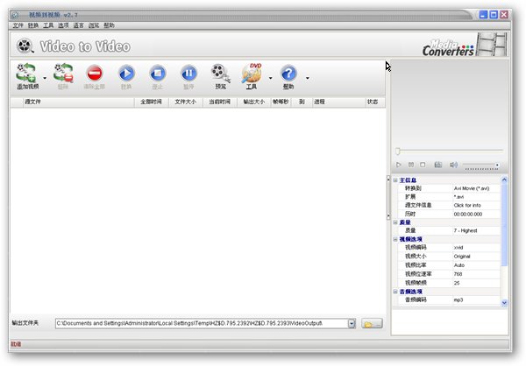Click the 状态 column header

(x=374, y=102)
